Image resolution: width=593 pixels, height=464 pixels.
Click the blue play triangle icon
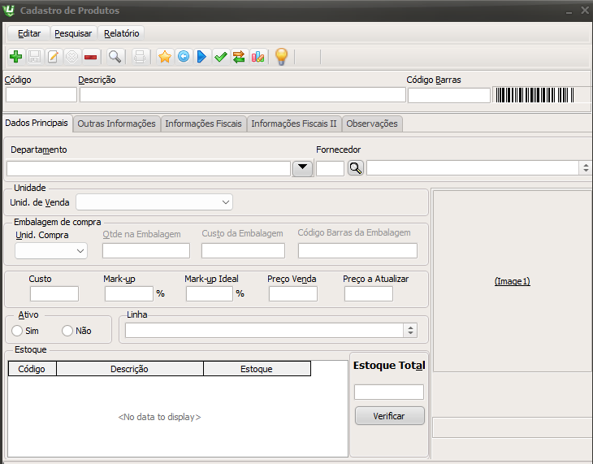click(202, 57)
